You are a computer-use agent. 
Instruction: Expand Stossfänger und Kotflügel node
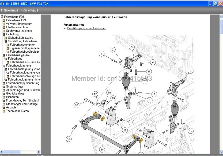click(x=4, y=104)
